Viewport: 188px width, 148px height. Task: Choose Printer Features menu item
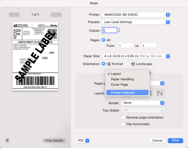(127, 92)
